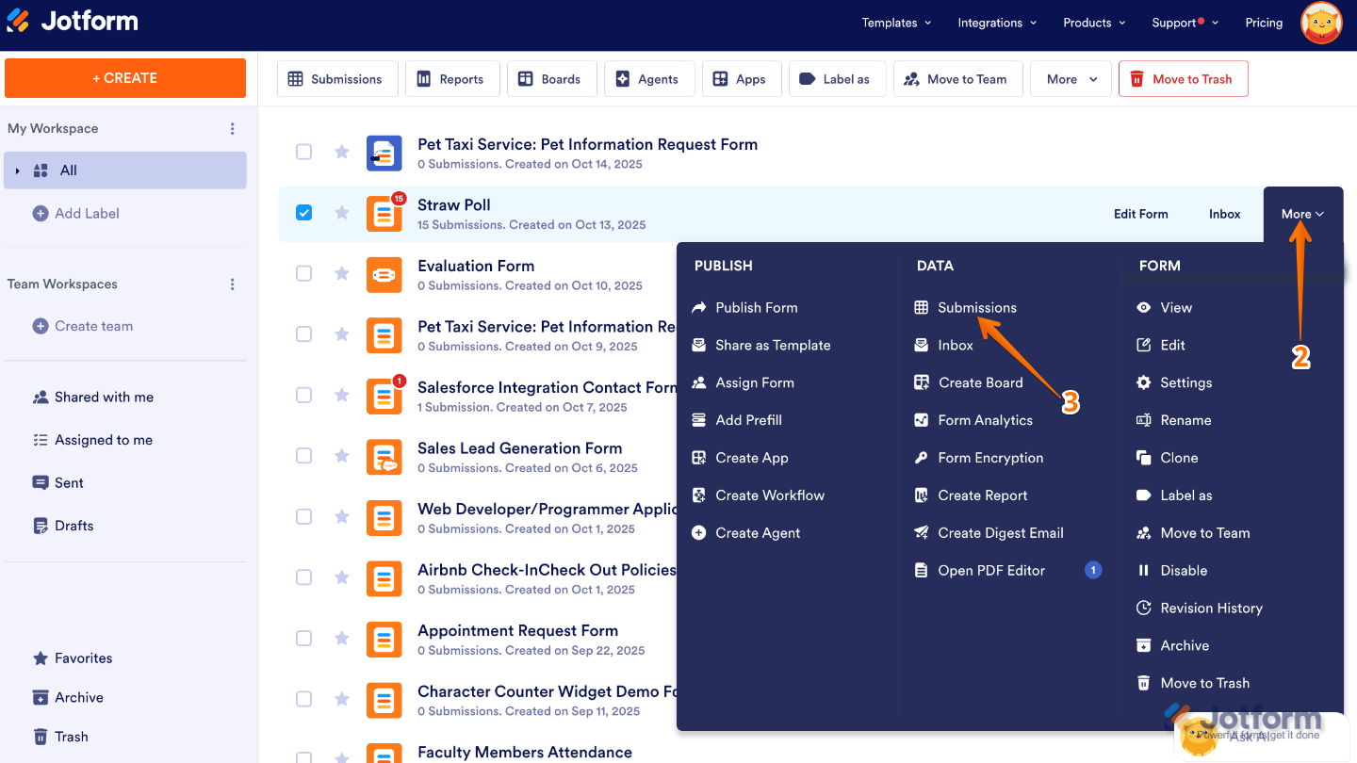Click the avatar image in the top bar
Image resolution: width=1357 pixels, height=763 pixels.
pyautogui.click(x=1321, y=23)
